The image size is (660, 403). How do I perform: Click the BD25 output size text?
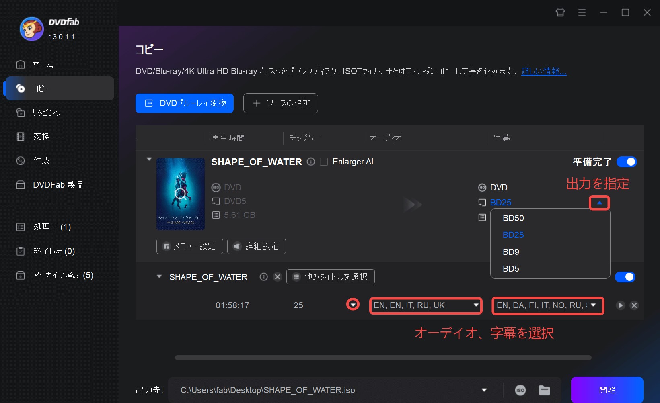[x=501, y=203]
